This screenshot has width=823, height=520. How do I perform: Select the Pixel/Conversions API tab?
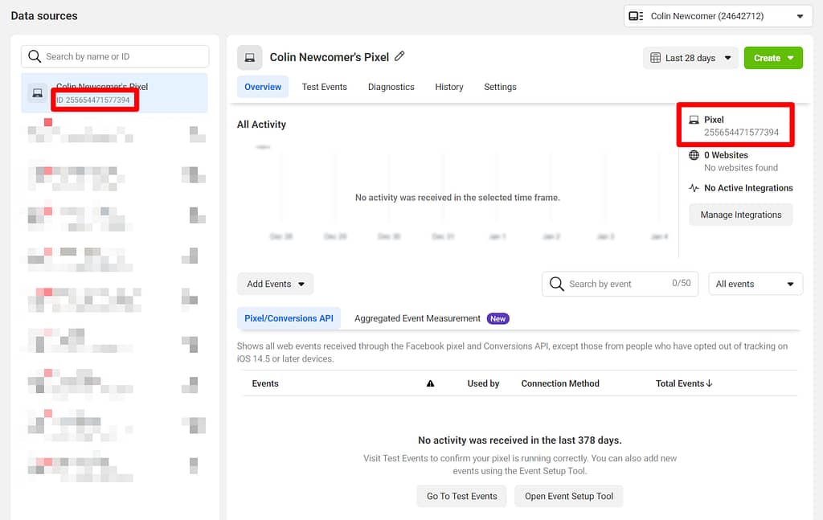pos(289,318)
